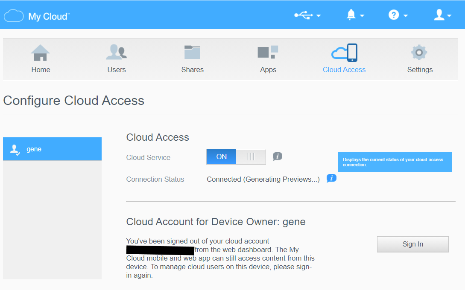Viewport: 465px width, 290px height.
Task: Select the Cloud Access tab
Action: point(344,59)
